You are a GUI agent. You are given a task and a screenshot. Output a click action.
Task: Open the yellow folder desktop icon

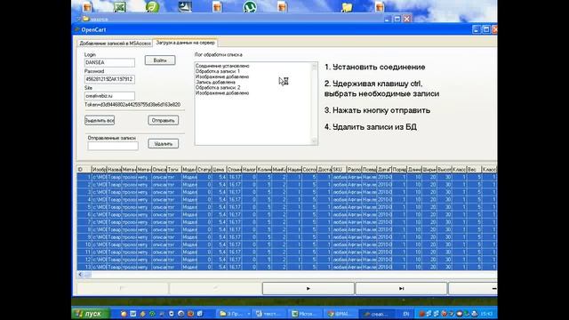tap(347, 7)
